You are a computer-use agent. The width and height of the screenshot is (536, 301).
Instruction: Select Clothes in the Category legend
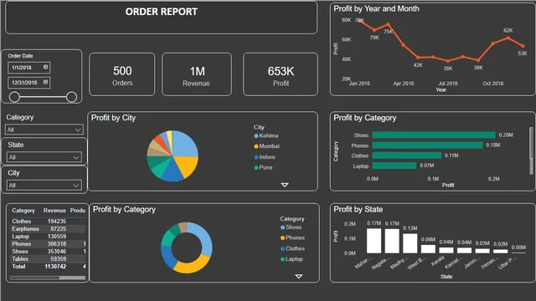coord(292,249)
